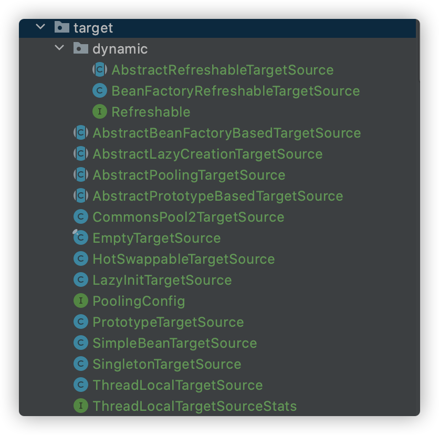Click the abstract class icon of AbstractPoolingTargetSource
The width and height of the screenshot is (439, 435).
pos(80,175)
